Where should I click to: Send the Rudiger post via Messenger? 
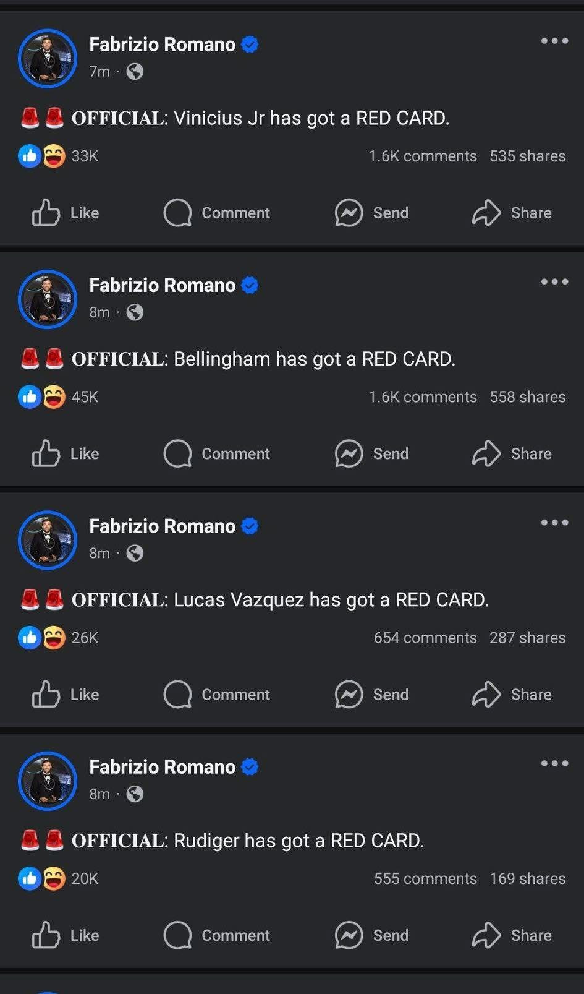point(371,935)
